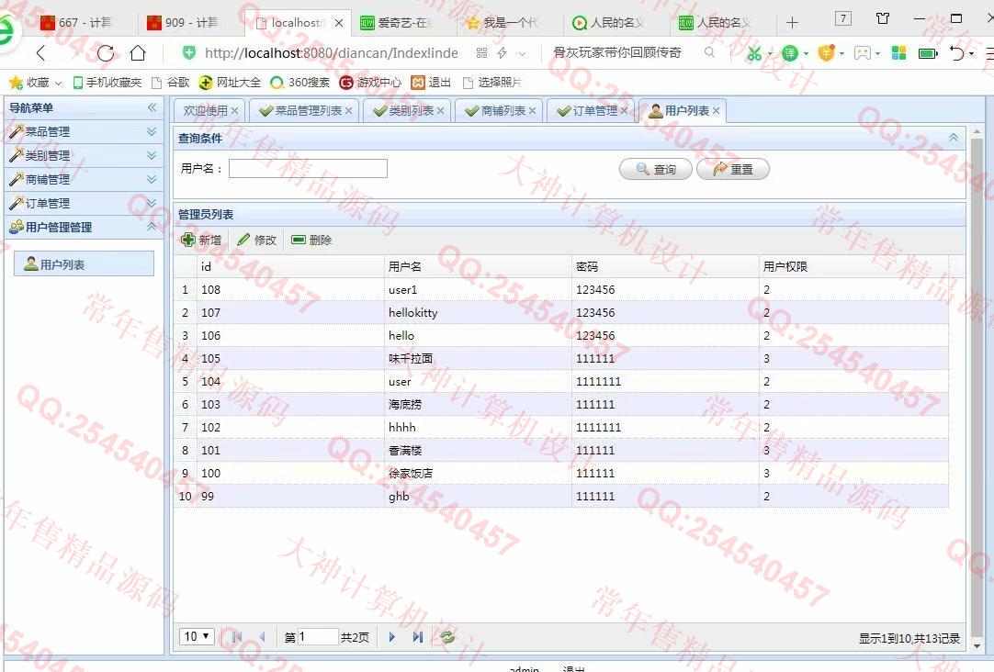Image resolution: width=994 pixels, height=672 pixels.
Task: Expand the 商铺管理 menu section
Action: pos(152,179)
